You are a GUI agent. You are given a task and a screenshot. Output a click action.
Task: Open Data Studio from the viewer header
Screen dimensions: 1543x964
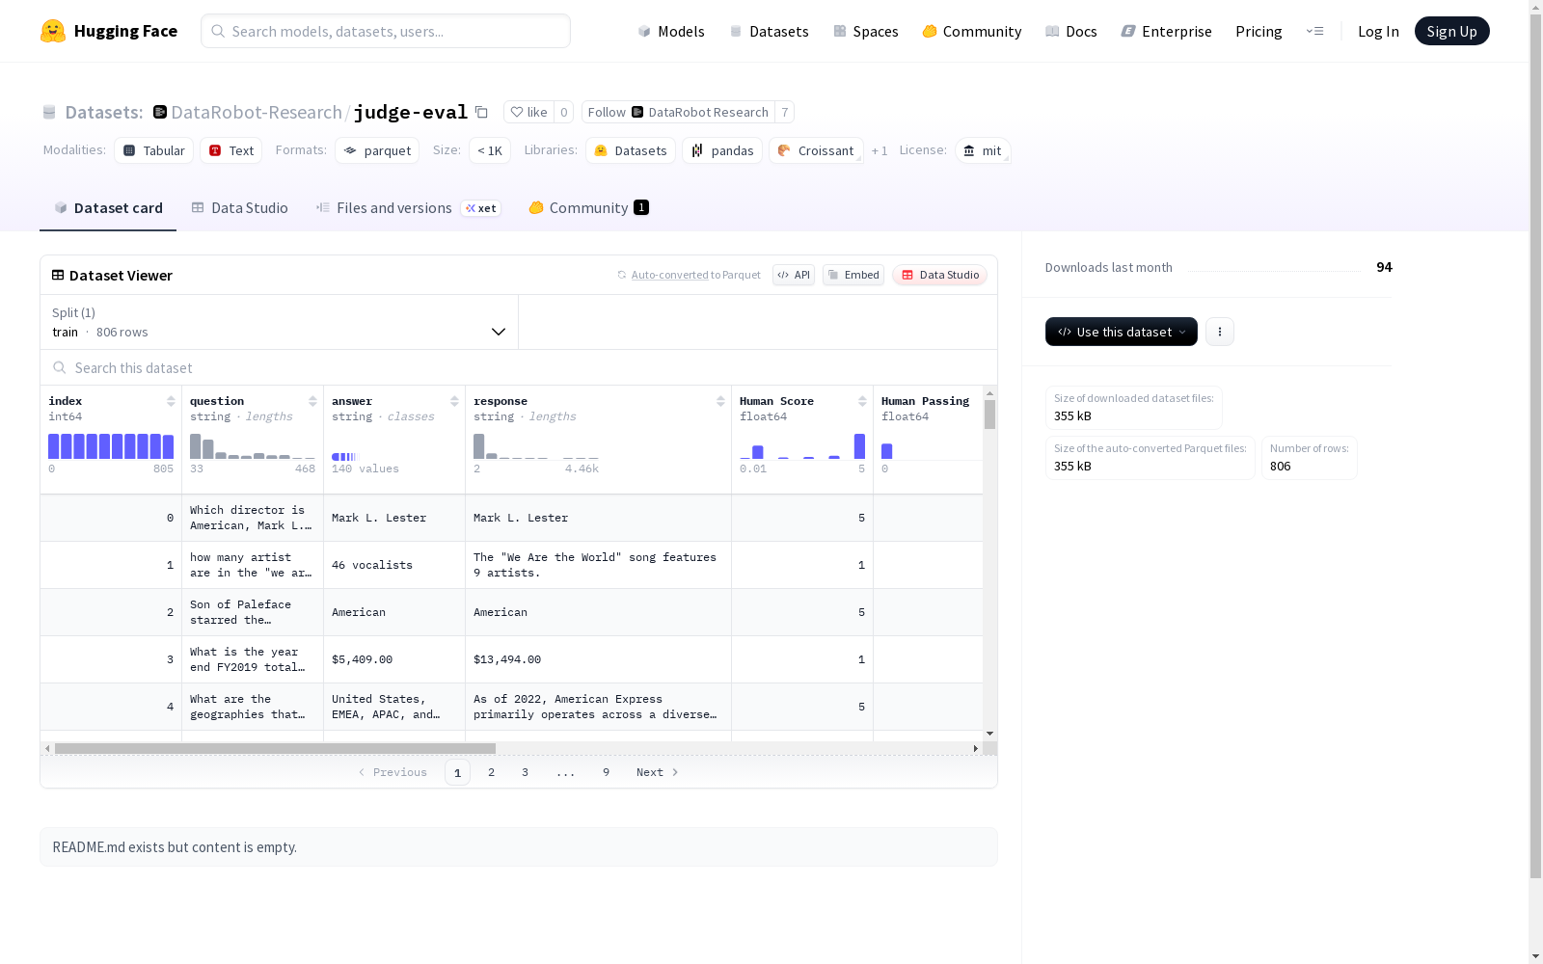939,275
